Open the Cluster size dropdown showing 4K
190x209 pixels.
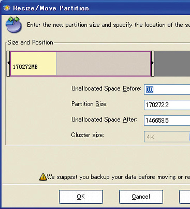(167, 137)
